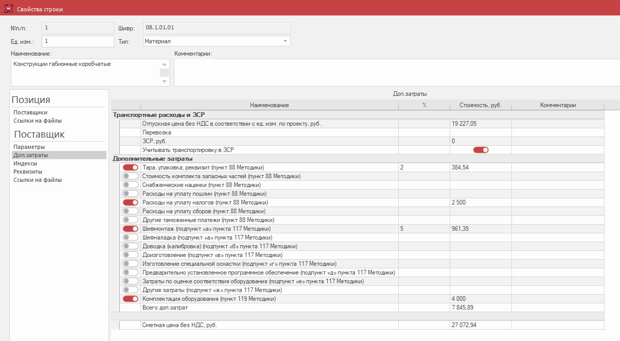Enable the Снабженческие наценки toggle
The image size is (620, 341).
(130, 185)
